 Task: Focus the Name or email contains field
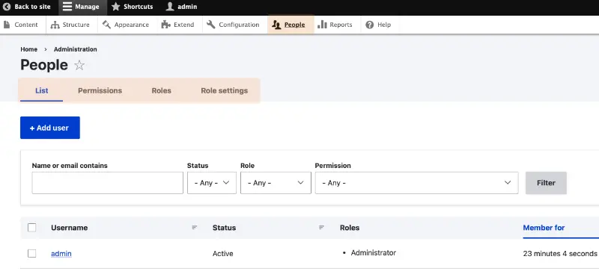coord(107,183)
